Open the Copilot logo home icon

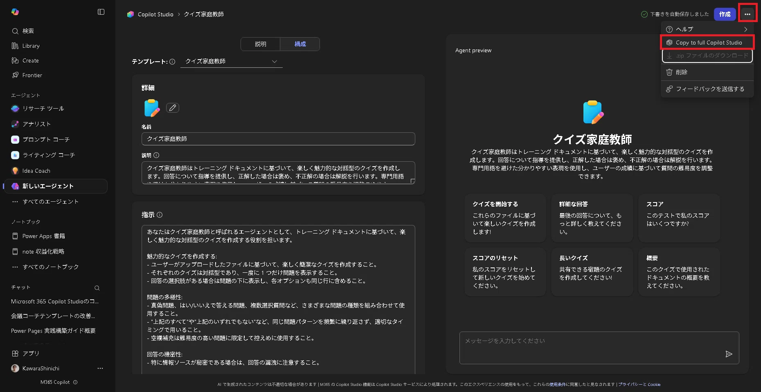[15, 12]
